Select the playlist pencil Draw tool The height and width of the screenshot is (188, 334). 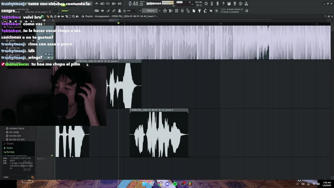click(x=48, y=16)
